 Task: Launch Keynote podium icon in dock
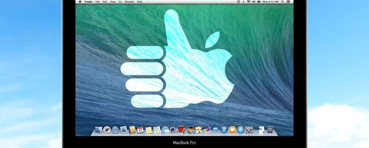coord(215,130)
